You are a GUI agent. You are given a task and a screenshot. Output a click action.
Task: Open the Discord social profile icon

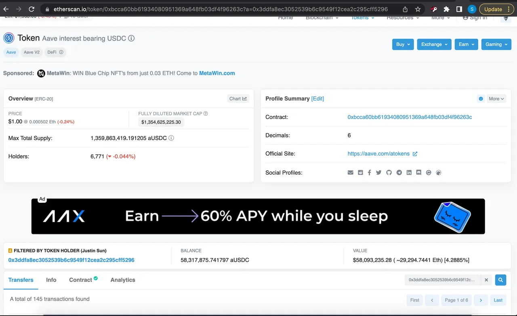tap(419, 173)
